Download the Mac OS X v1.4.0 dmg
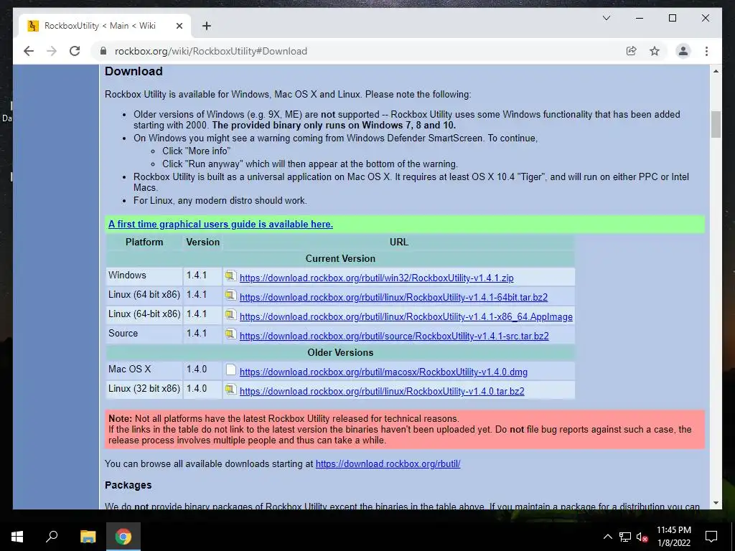Image resolution: width=735 pixels, height=551 pixels. coord(383,372)
